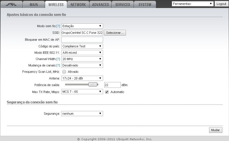Switch to the SYSTEM tab
Screen dimensions: 229x141
145,5
